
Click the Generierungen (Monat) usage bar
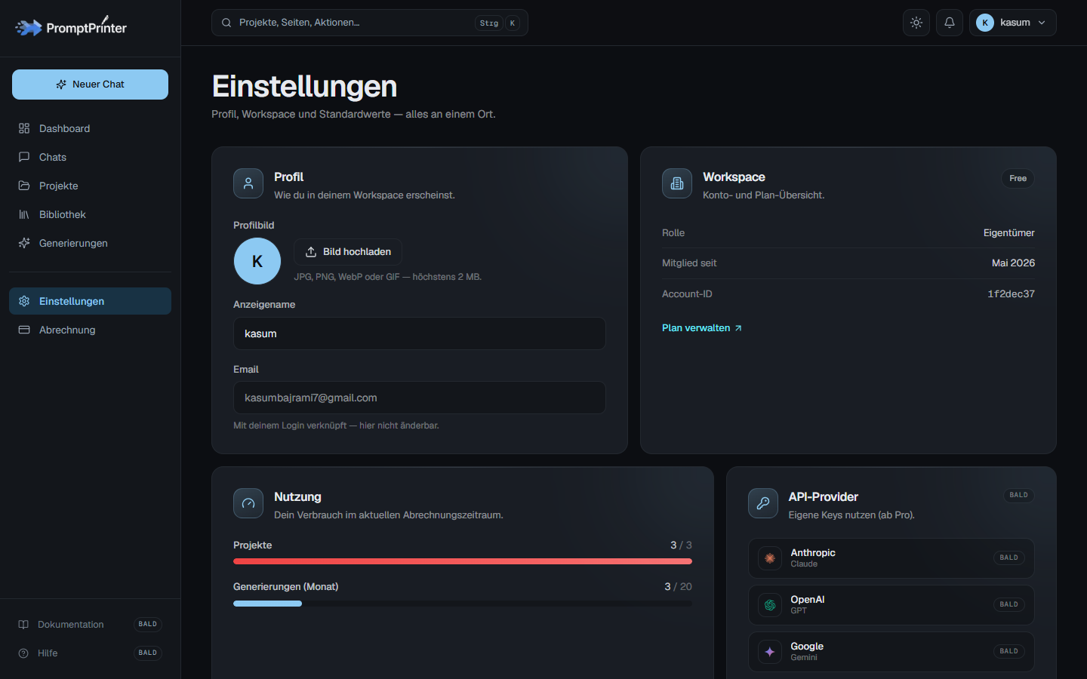coord(463,604)
